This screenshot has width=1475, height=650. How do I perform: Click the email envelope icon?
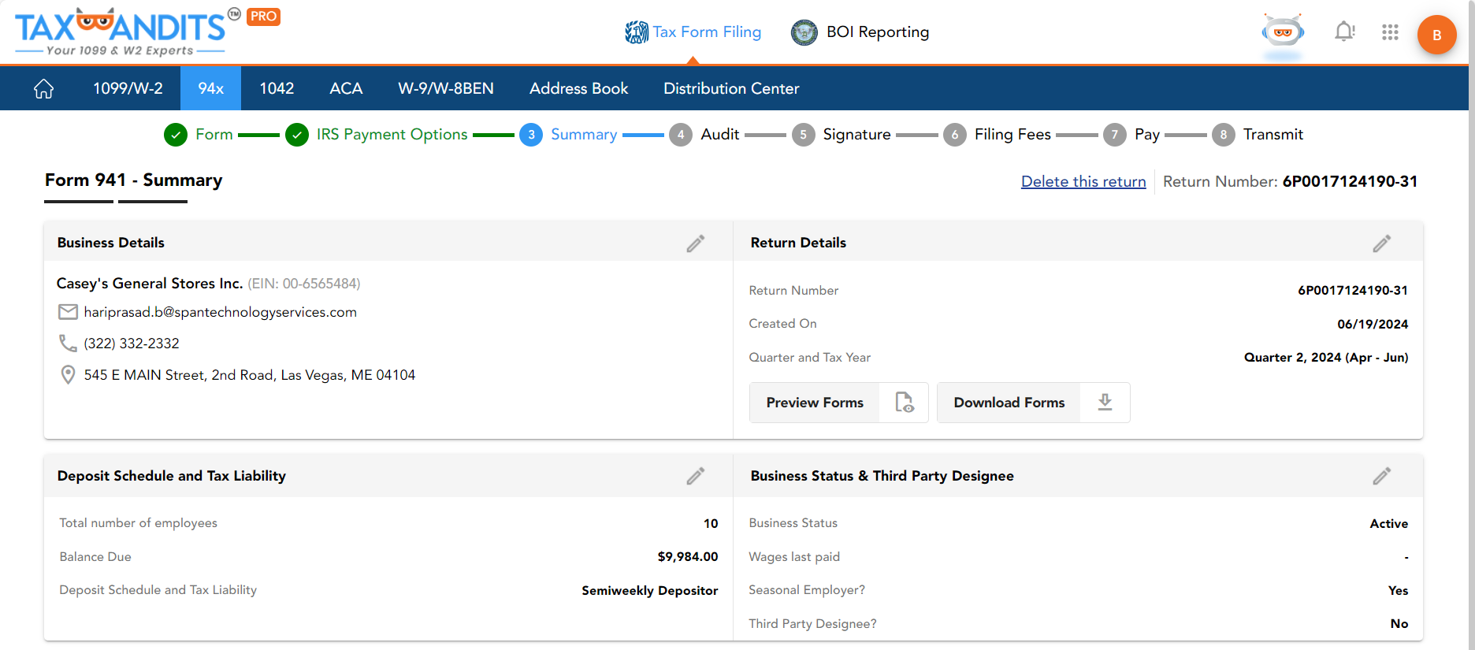(x=68, y=312)
